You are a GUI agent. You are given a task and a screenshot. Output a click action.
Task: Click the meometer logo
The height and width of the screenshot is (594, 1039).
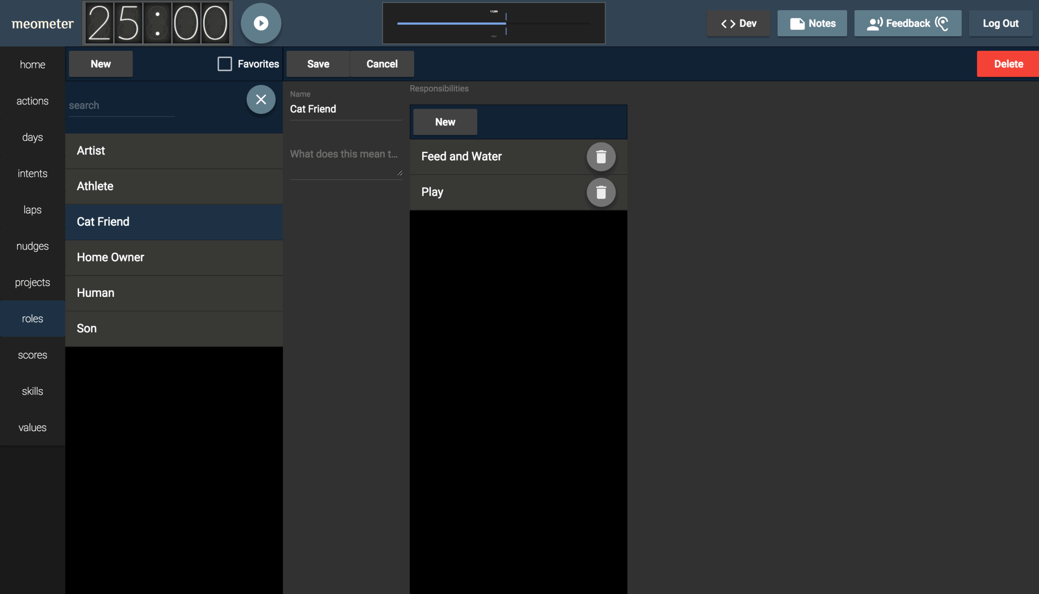[x=42, y=24]
